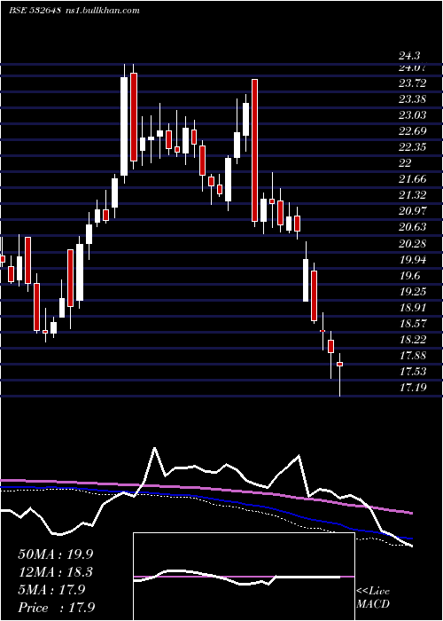The width and height of the screenshot is (443, 621).
Task: Select the 23.38 price axis label
Action: click(413, 99)
